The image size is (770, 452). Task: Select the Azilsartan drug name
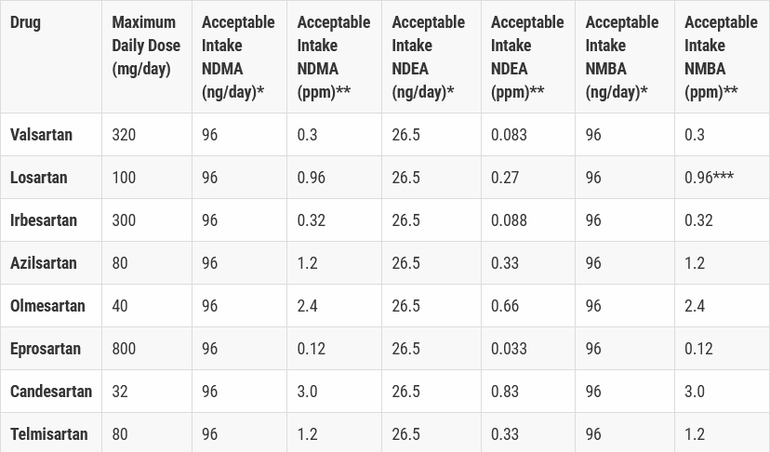click(44, 263)
